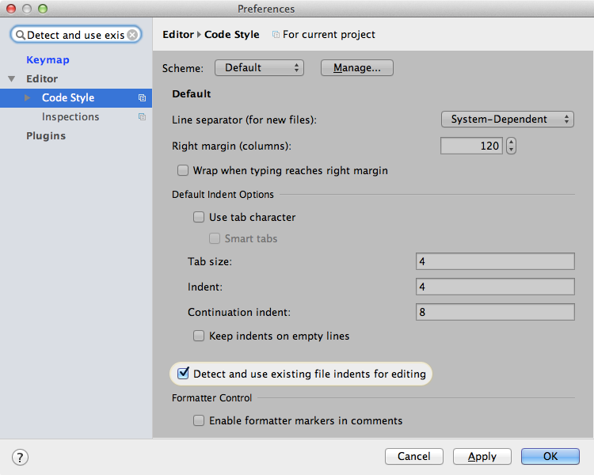
Task: Tick Keep indents on empty lines
Action: click(x=199, y=336)
